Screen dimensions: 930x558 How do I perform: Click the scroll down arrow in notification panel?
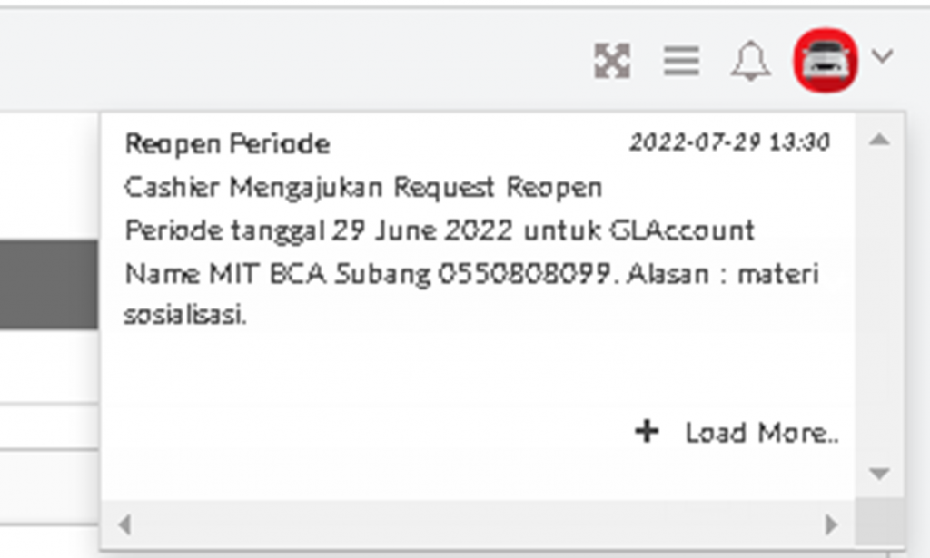pos(879,474)
